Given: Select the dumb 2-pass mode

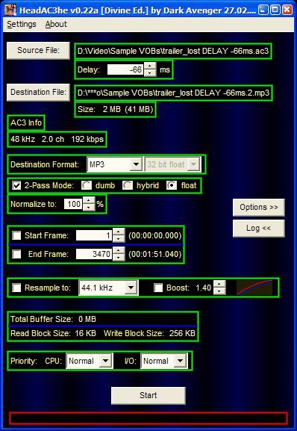Looking at the screenshot, I should [87, 185].
